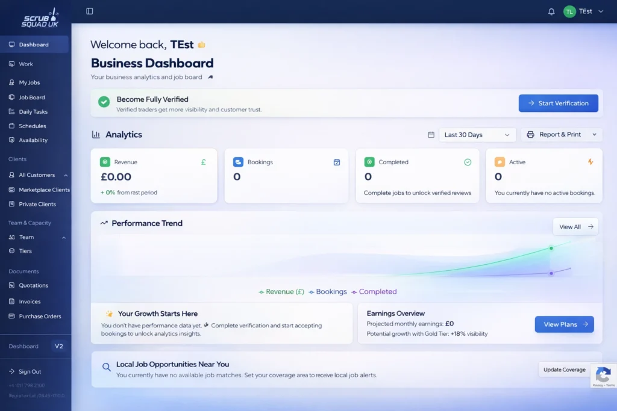Click the Earnings Overview heading

pyautogui.click(x=395, y=313)
